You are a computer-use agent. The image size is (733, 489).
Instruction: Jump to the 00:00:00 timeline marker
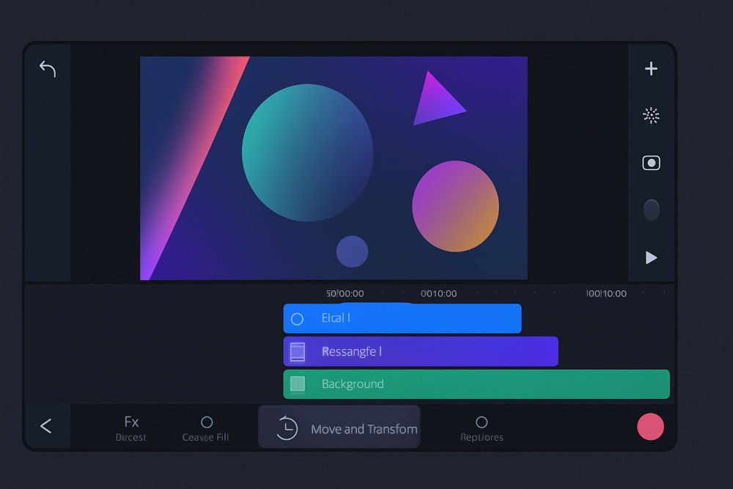point(345,293)
